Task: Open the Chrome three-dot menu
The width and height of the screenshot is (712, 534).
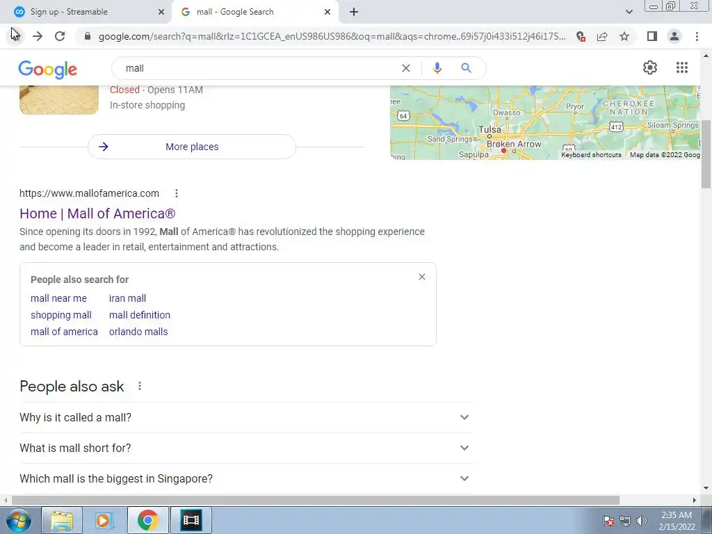Action: [x=697, y=36]
